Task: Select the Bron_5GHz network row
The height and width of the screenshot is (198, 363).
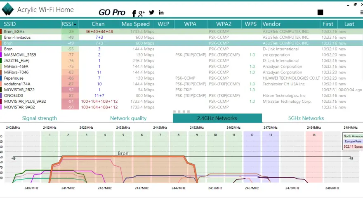Action: 181,31
